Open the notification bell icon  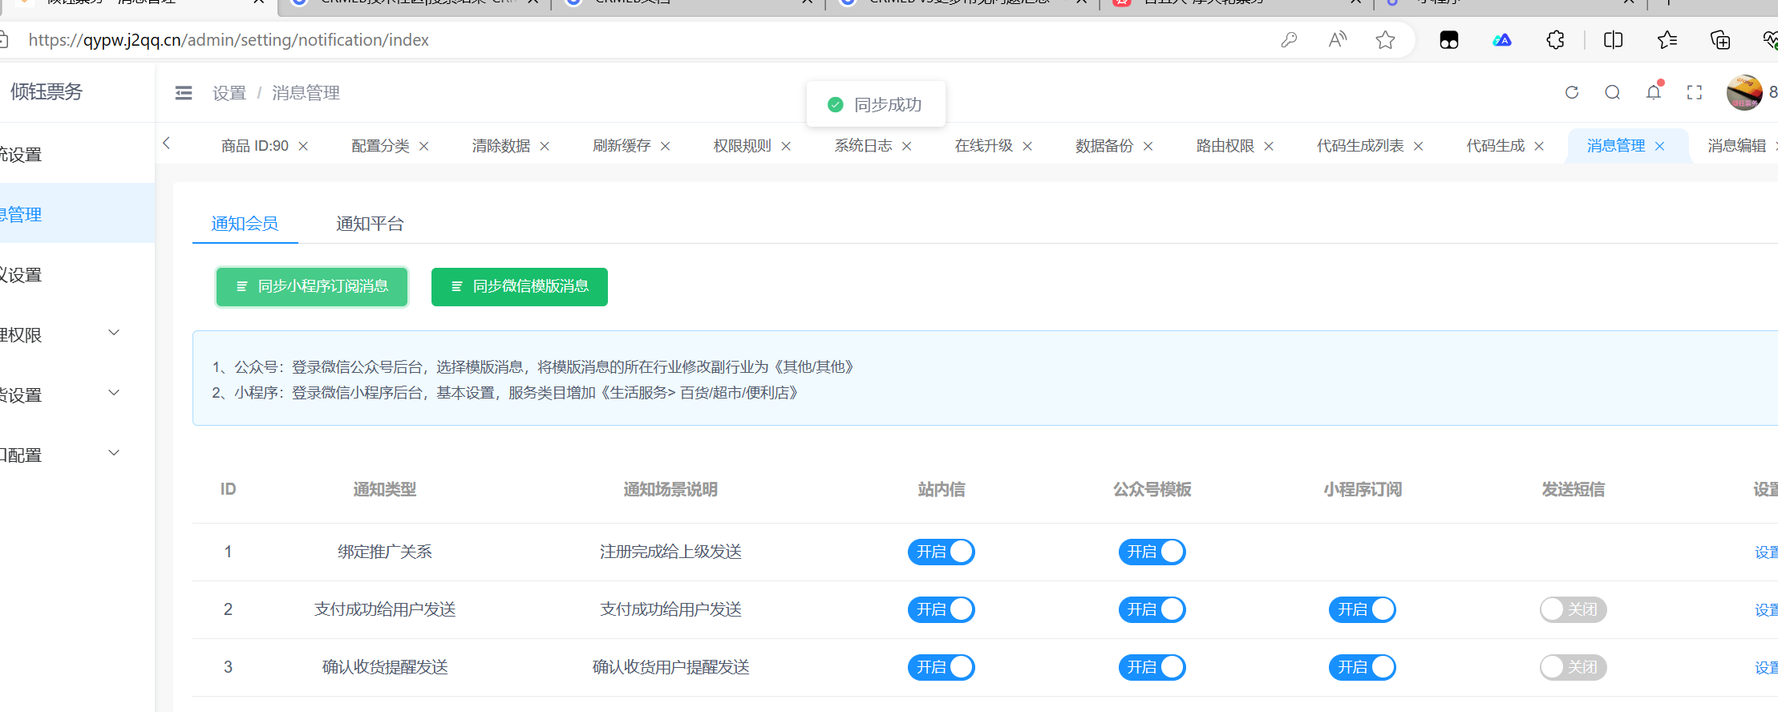(1654, 91)
